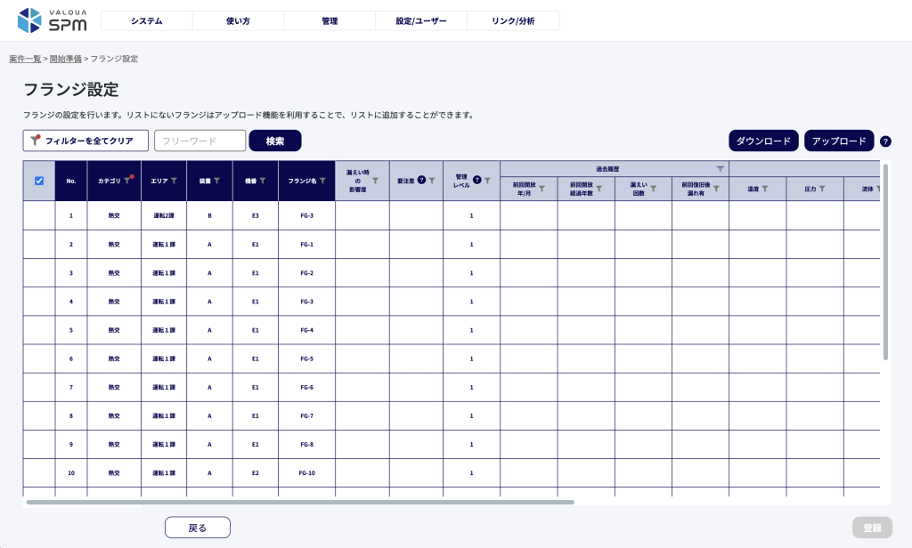Click the No. 7 cell
Image resolution: width=912 pixels, height=548 pixels.
tap(71, 387)
